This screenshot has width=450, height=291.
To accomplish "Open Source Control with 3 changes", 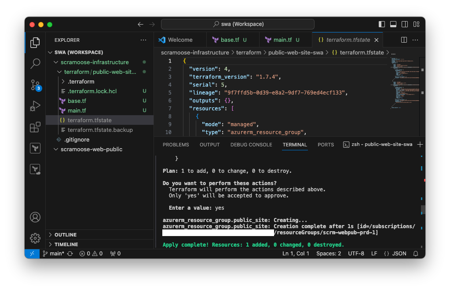I will [x=36, y=85].
